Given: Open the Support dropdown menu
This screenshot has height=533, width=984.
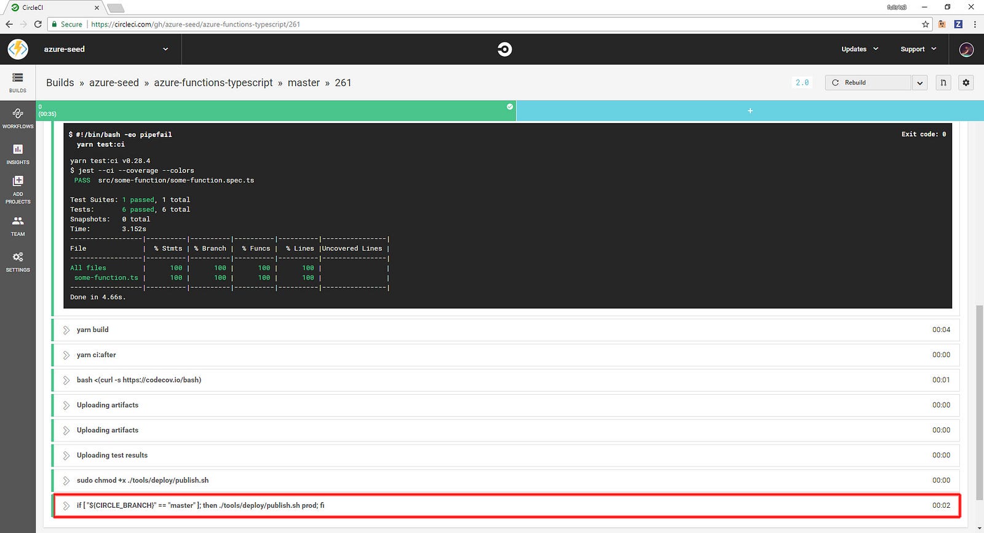Looking at the screenshot, I should pyautogui.click(x=918, y=49).
